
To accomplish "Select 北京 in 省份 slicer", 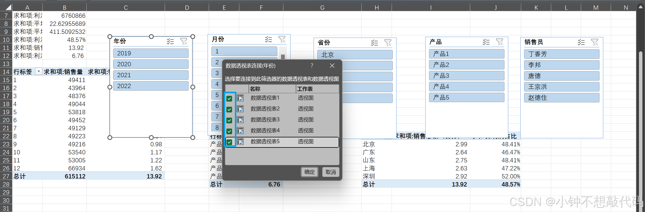I will click(x=355, y=55).
